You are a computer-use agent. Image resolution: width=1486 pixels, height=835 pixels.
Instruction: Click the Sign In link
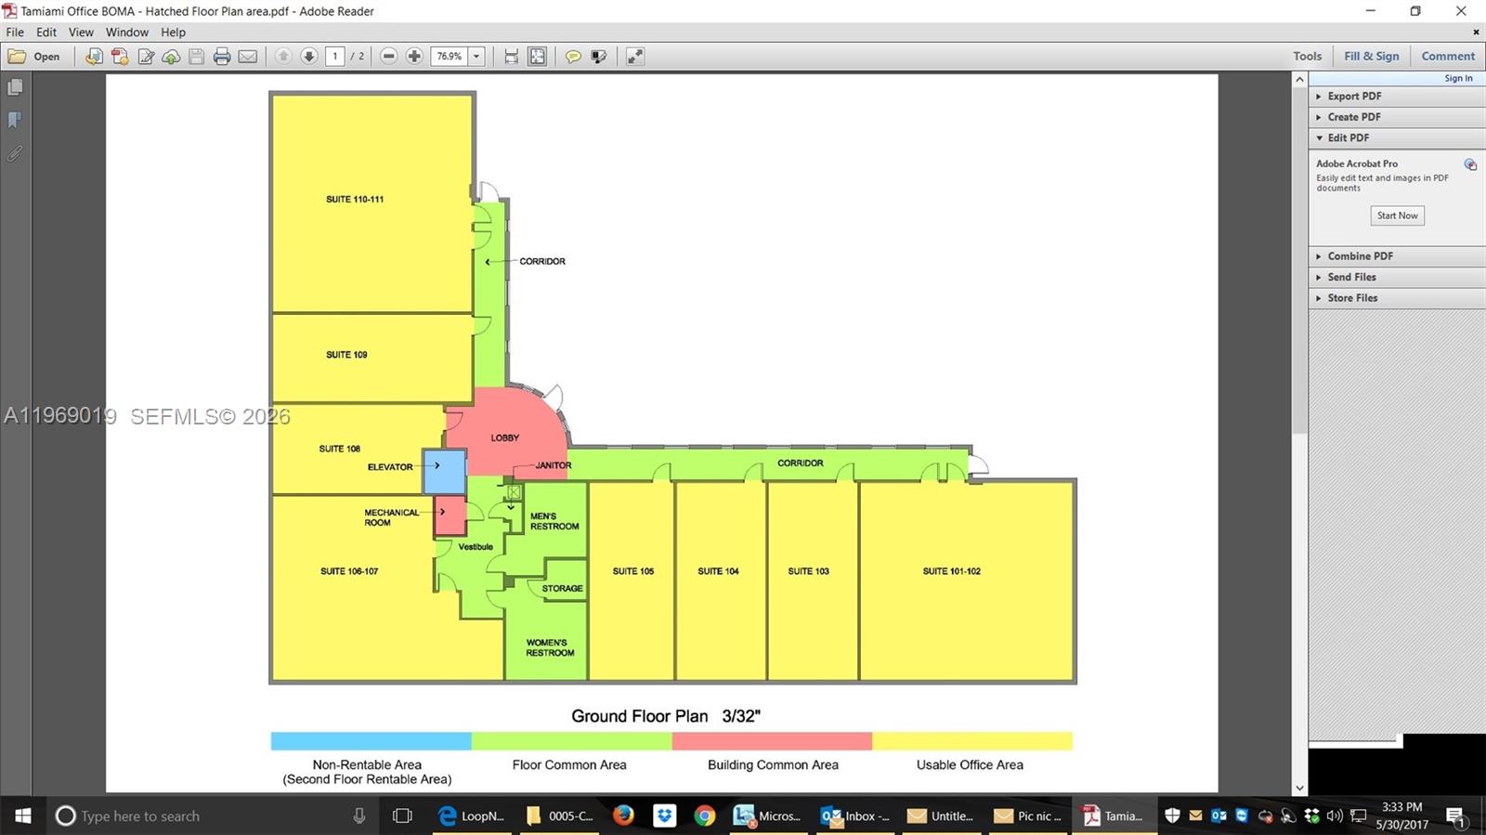[1457, 78]
